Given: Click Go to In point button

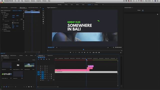Looking at the screenshot, I should 79,52.
